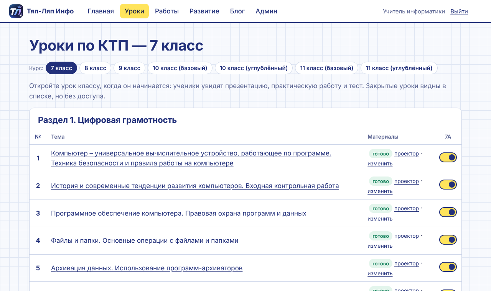The width and height of the screenshot is (491, 291).
Task: Select the 7 класс course chip
Action: 61,68
